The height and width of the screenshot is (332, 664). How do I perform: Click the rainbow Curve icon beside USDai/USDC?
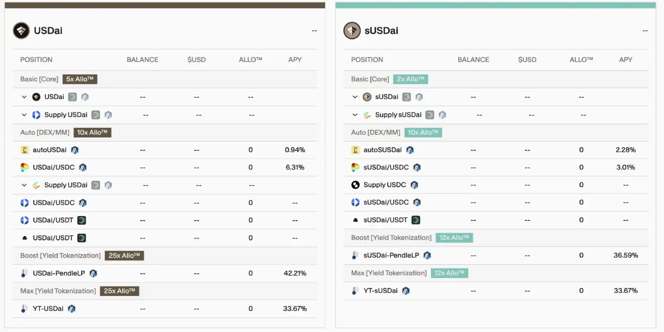pyautogui.click(x=24, y=167)
